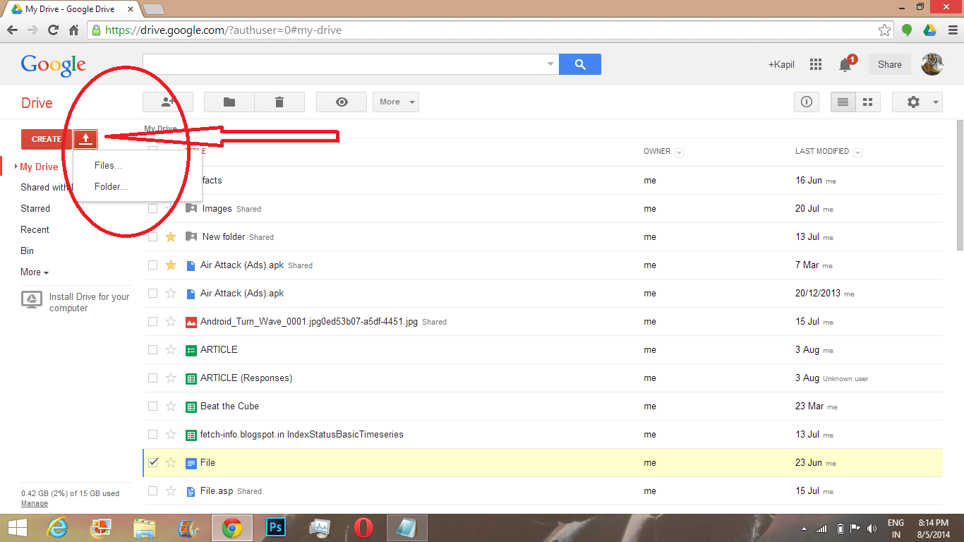Viewport: 964px width, 542px height.
Task: Star the Beat the Cube file
Action: (171, 406)
